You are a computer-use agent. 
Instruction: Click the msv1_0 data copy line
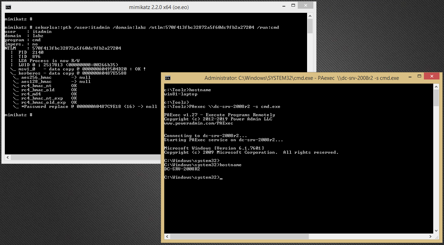tap(78, 69)
